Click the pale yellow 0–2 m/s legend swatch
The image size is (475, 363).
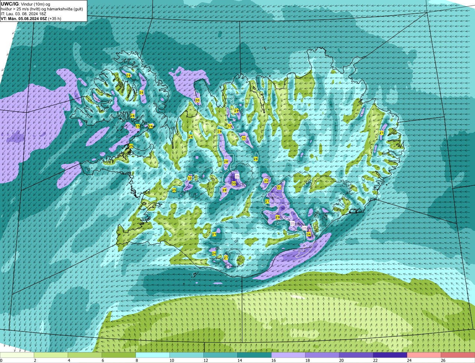[17, 355]
